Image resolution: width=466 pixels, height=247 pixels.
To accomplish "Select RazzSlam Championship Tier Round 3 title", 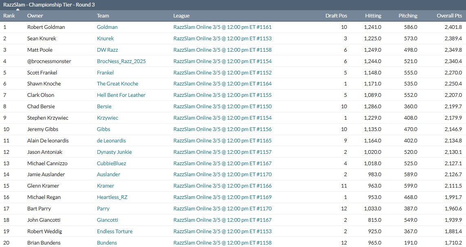I will tap(49, 5).
